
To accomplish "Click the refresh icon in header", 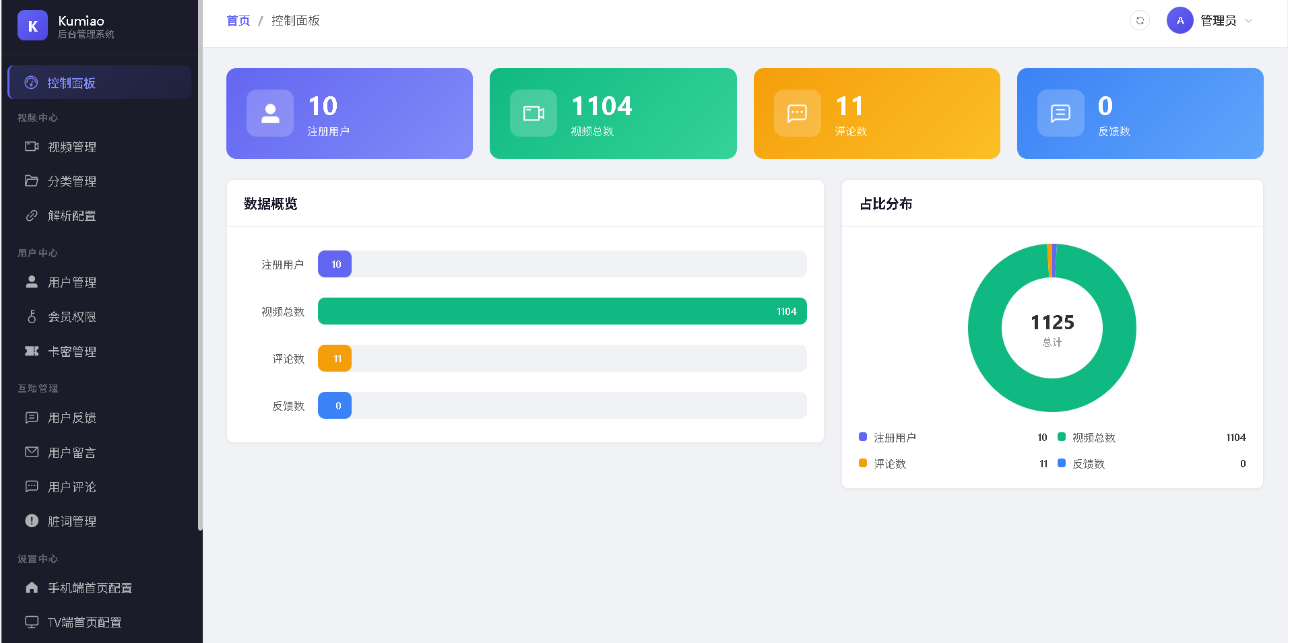I will pos(1139,21).
